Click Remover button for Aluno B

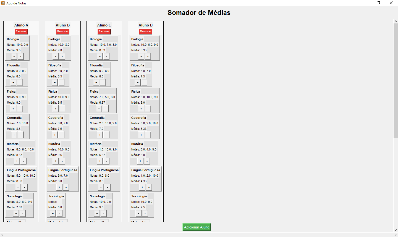click(63, 31)
